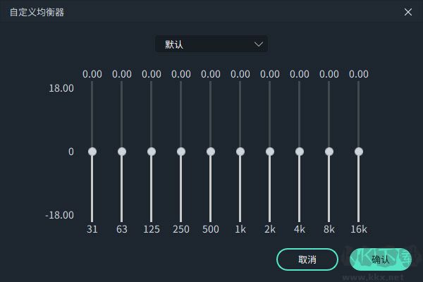Click the 8k band slider handle
The image size is (423, 282).
[x=329, y=152]
